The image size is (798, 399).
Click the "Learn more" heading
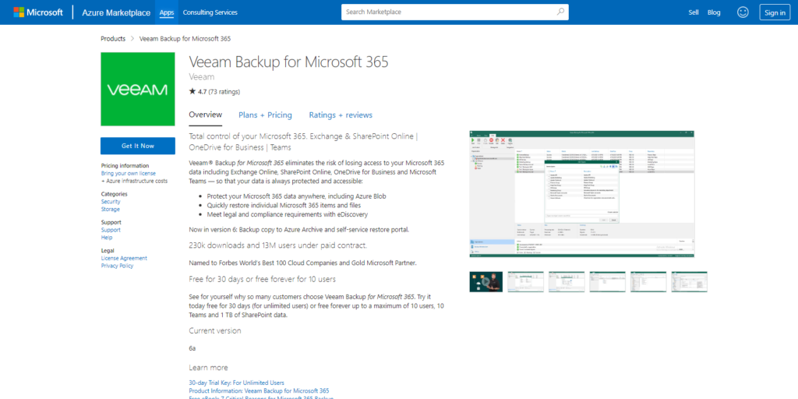(208, 368)
